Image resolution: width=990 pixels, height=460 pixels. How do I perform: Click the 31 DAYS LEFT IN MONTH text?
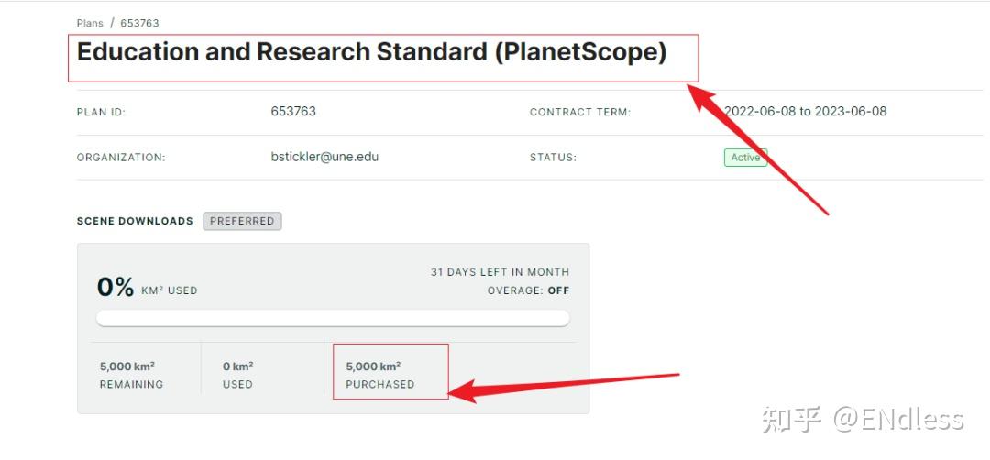(500, 272)
